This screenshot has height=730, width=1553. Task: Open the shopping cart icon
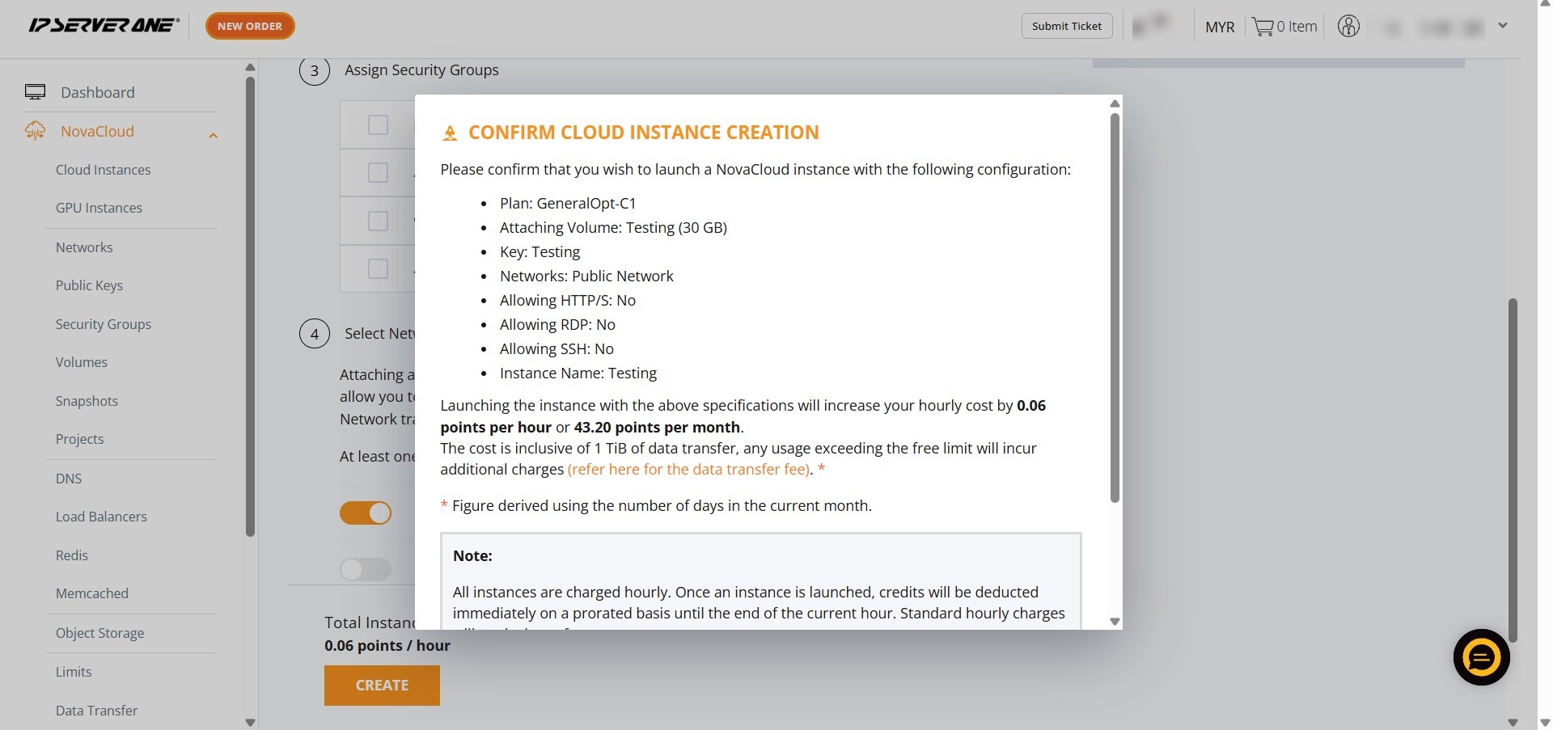(1262, 27)
